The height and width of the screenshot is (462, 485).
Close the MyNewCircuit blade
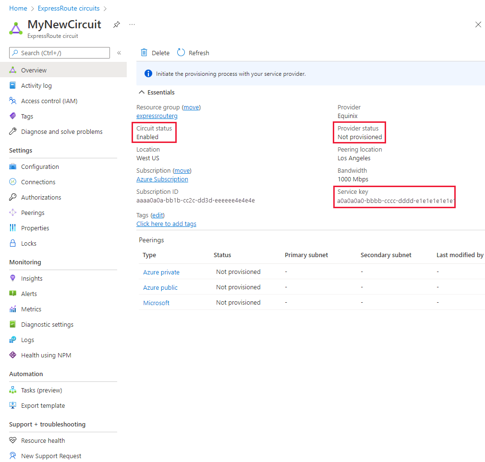[478, 24]
